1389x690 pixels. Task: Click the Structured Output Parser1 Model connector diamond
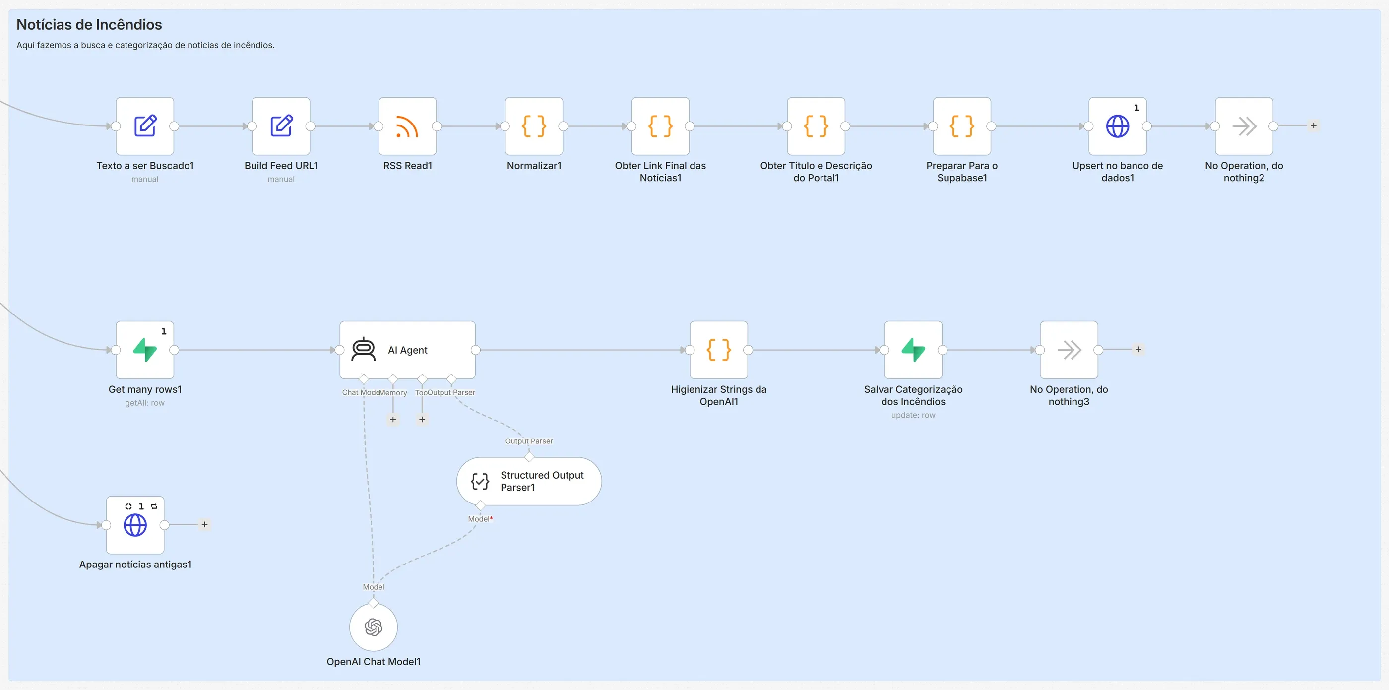click(x=480, y=505)
